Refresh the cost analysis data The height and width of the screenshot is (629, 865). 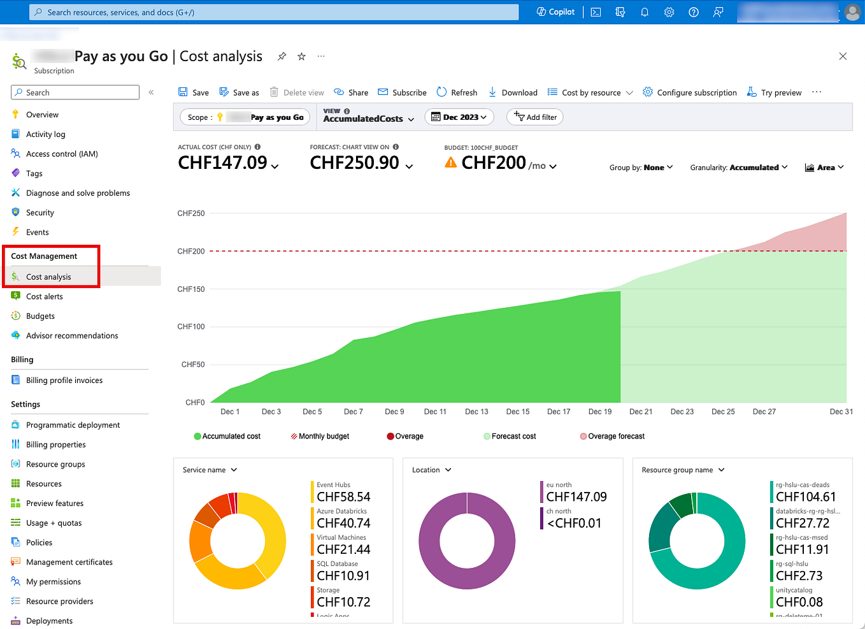(457, 92)
